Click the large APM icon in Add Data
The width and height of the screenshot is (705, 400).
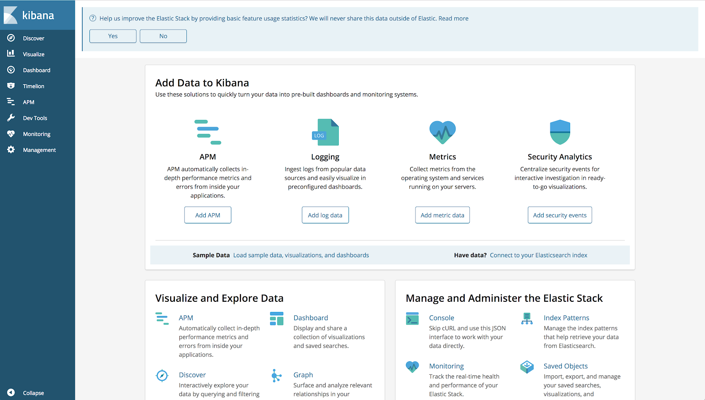point(208,132)
